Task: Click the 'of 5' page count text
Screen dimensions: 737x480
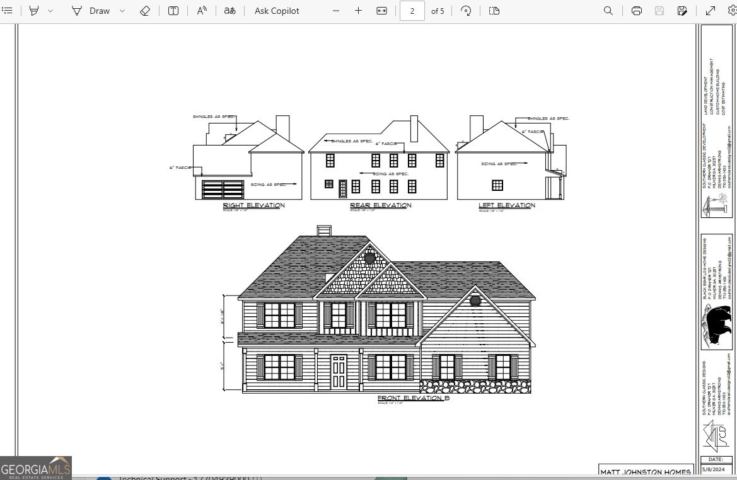Action: [x=438, y=11]
